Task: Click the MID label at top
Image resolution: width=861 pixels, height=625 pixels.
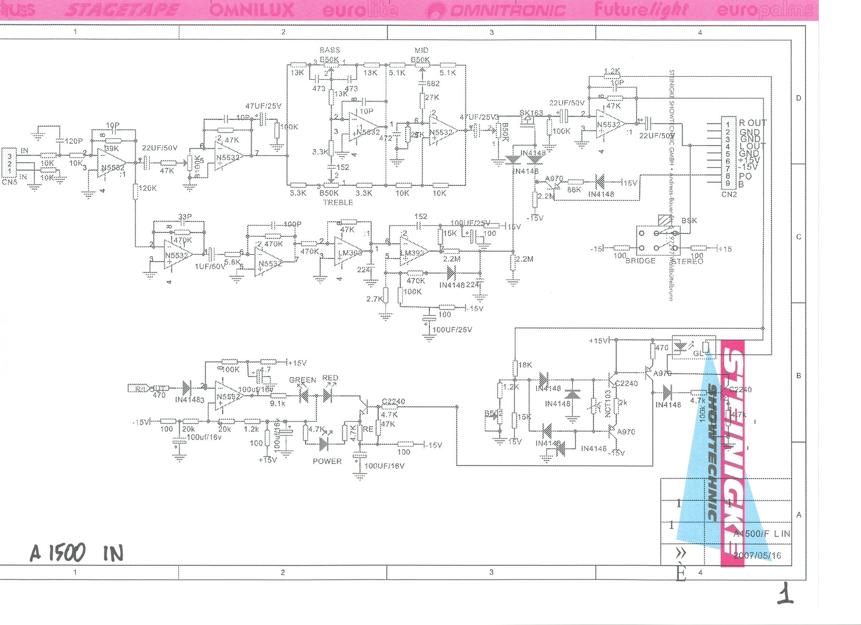Action: (x=421, y=50)
